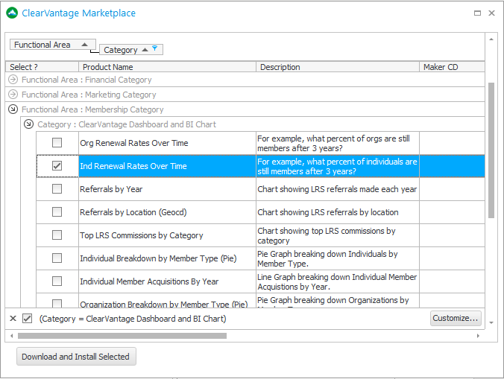The height and width of the screenshot is (379, 504).
Task: Select Ind Renewal Rates Over Time name
Action: (133, 166)
